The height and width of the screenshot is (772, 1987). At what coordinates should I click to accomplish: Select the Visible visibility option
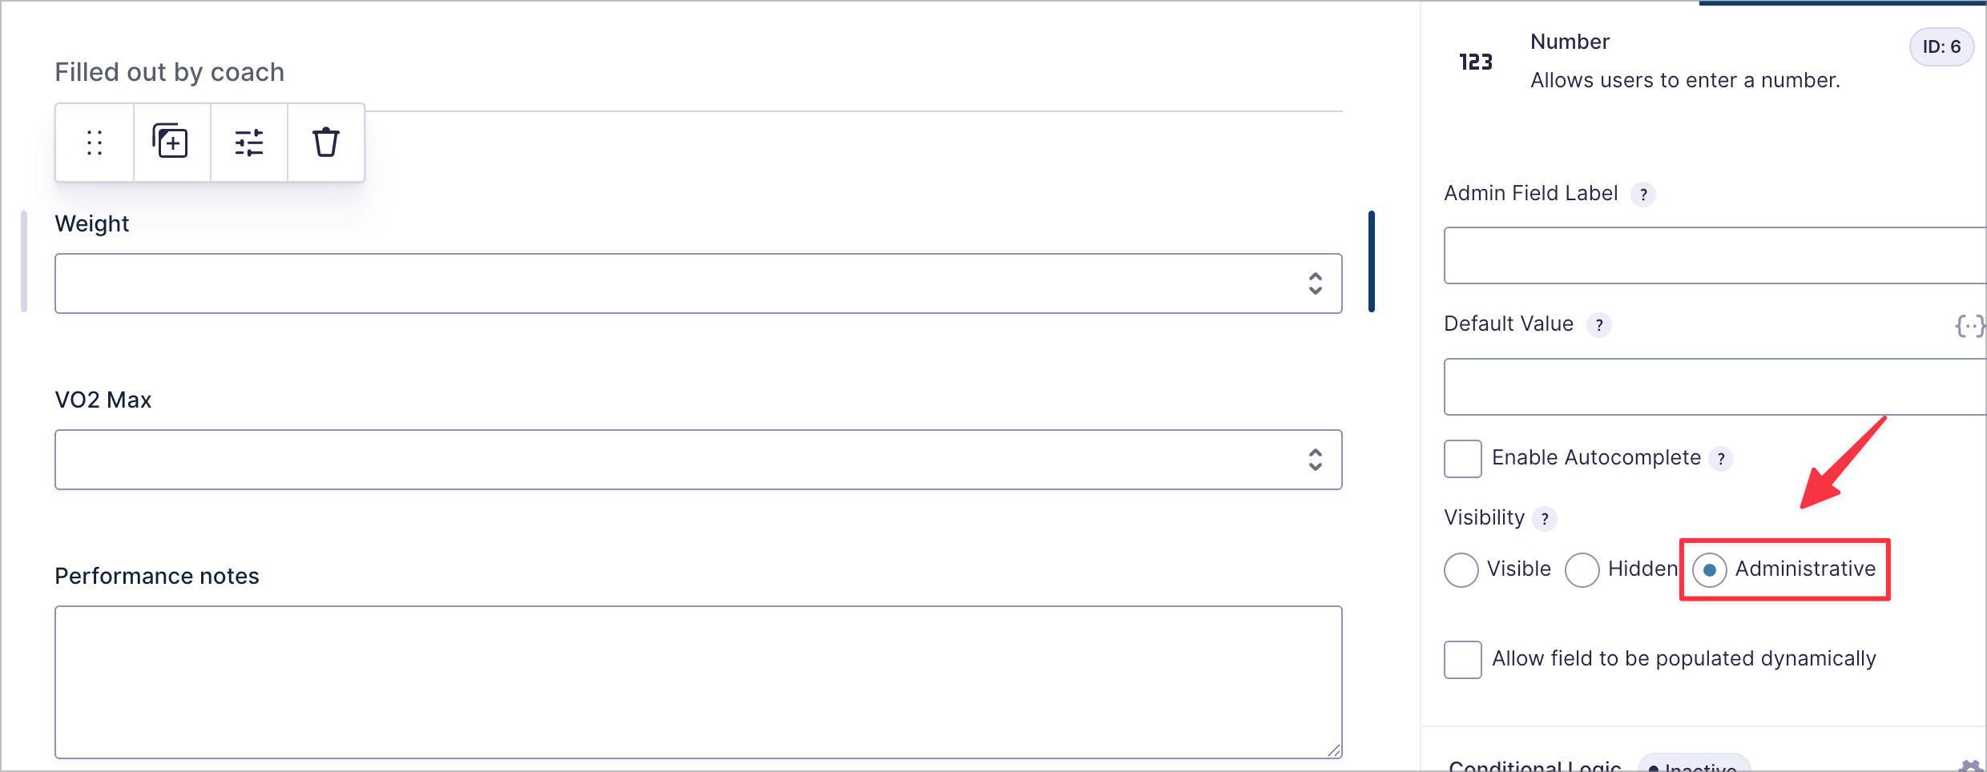(x=1461, y=569)
